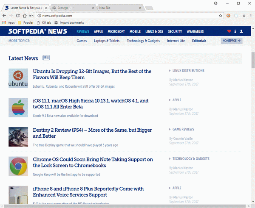This screenshot has width=255, height=208.
Task: Click the forward navigation arrow
Action: click(11, 16)
